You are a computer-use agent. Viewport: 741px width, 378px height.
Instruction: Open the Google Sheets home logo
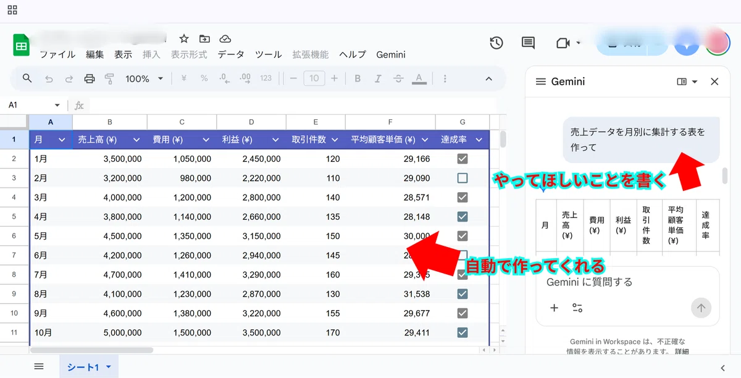coord(22,46)
